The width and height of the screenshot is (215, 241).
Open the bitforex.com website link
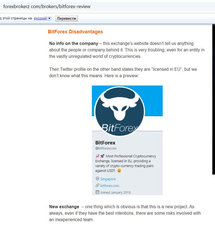110,186
